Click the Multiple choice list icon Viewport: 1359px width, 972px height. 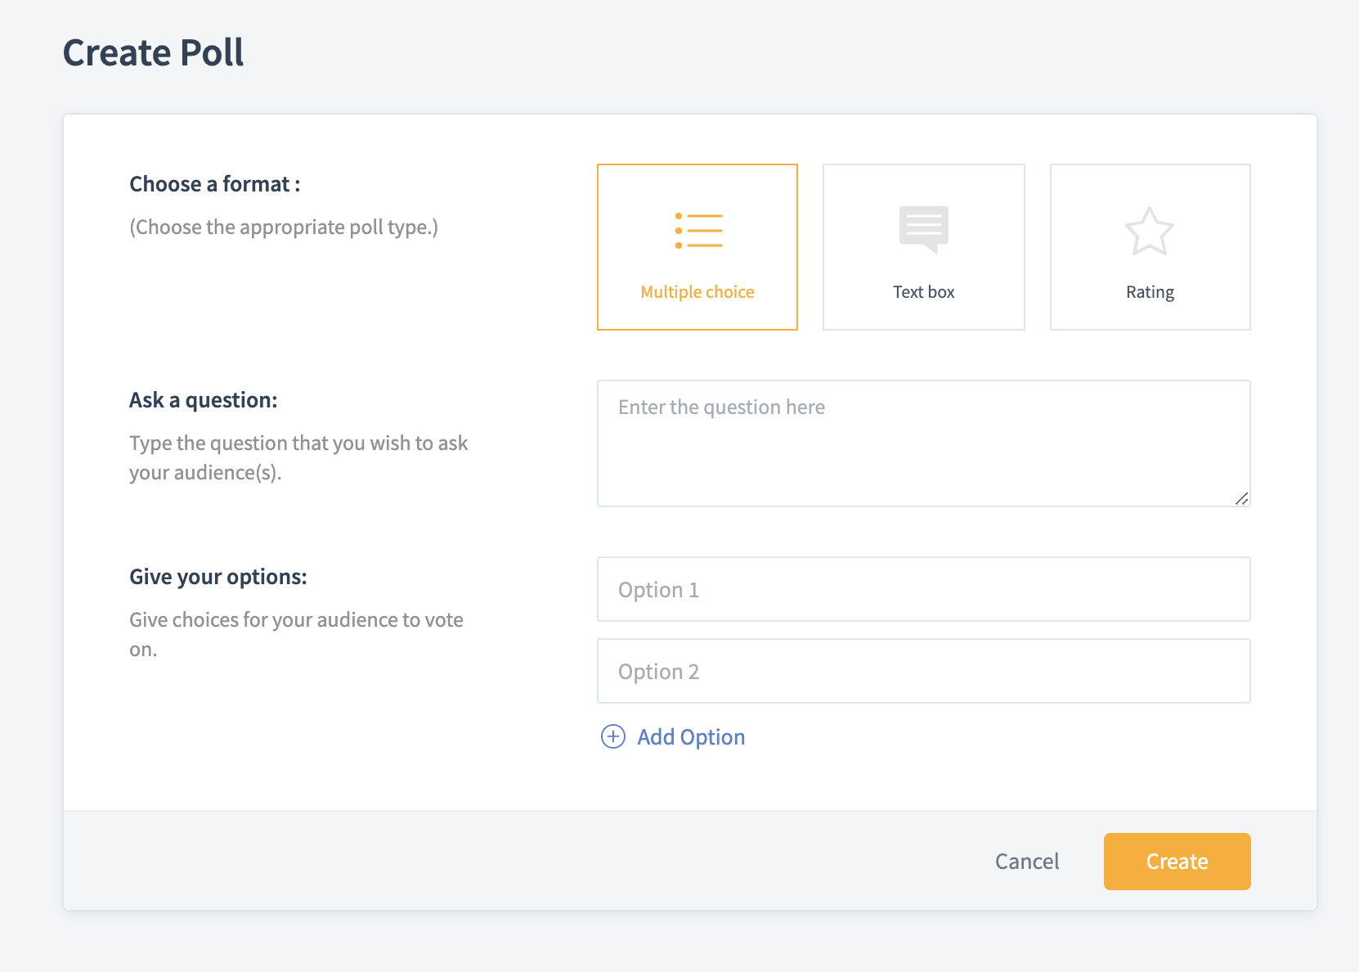(698, 231)
